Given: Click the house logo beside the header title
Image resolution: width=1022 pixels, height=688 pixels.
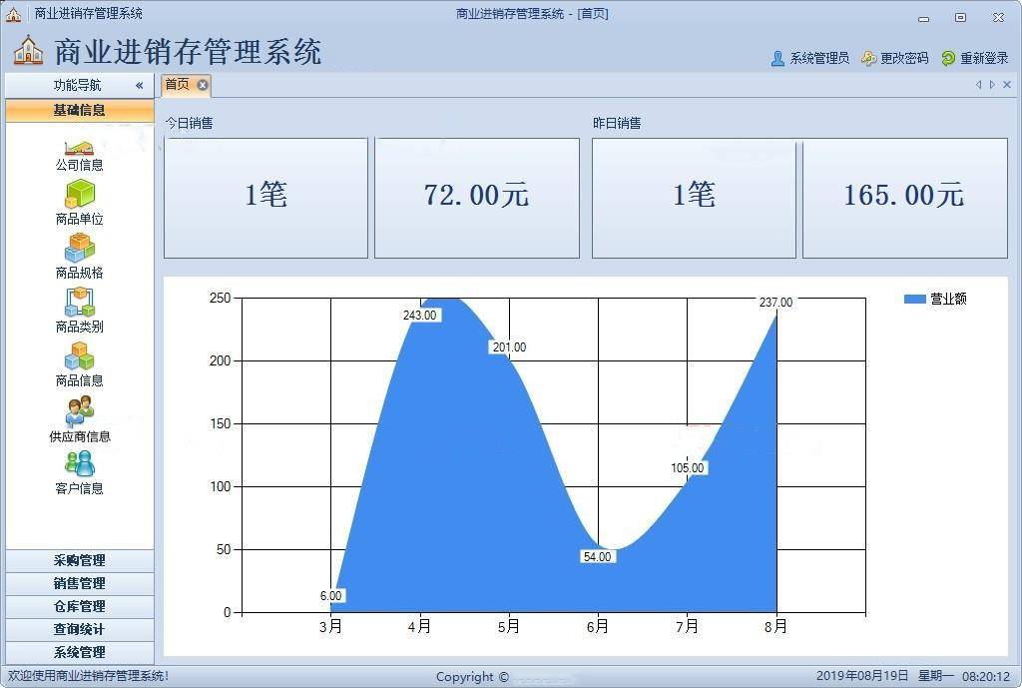Looking at the screenshot, I should point(28,50).
